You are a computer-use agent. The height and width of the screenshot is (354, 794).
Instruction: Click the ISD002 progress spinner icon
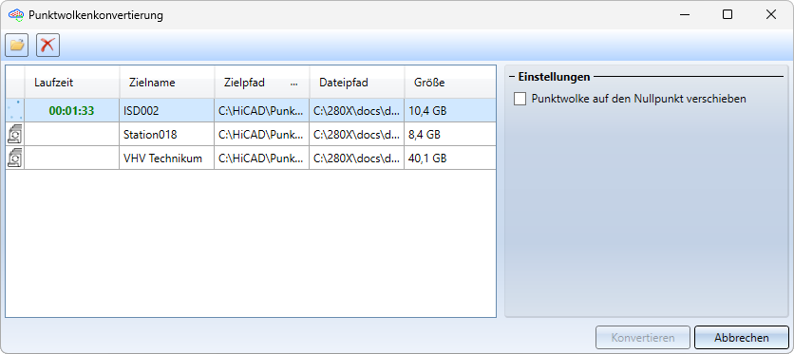15,111
